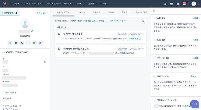Open the 自動化 top menu

pos(92,4)
